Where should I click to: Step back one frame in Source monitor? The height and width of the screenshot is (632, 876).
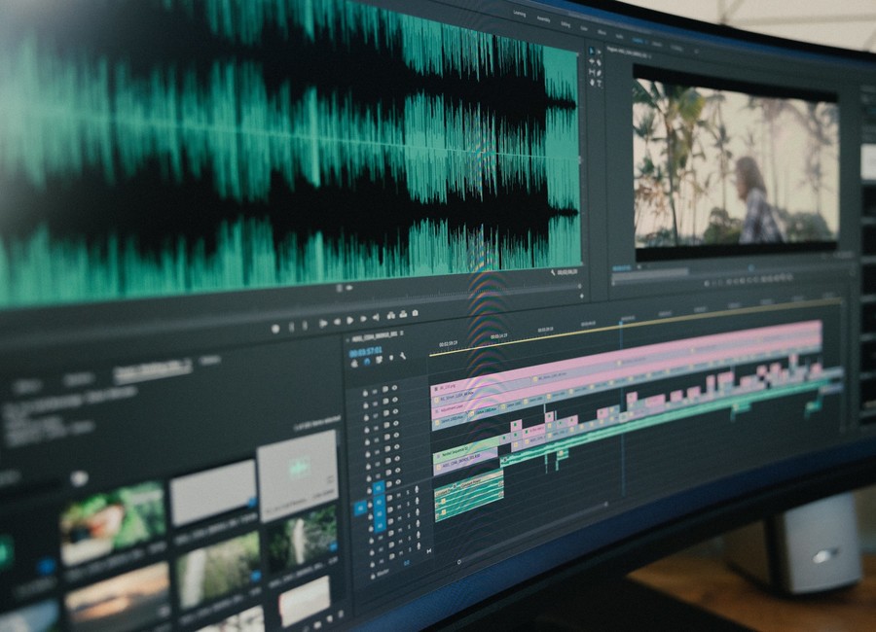tap(338, 322)
